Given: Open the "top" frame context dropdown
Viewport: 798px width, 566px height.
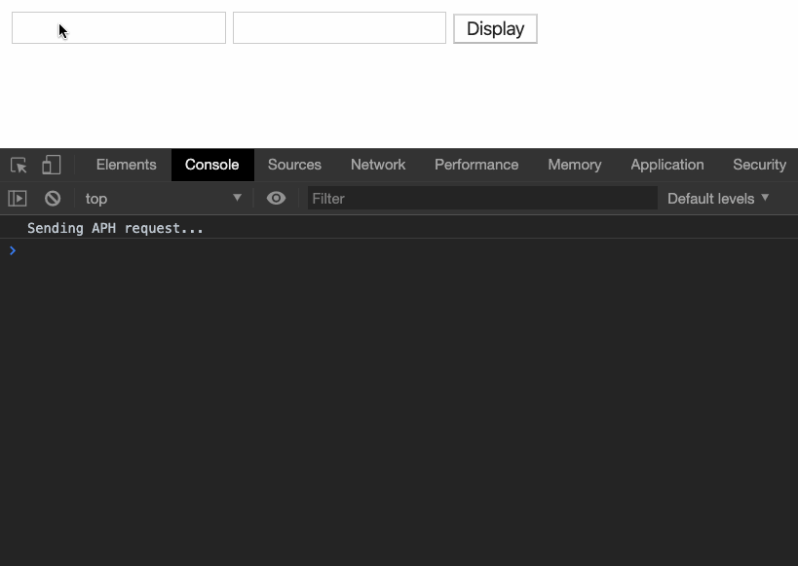Looking at the screenshot, I should coord(117,198).
